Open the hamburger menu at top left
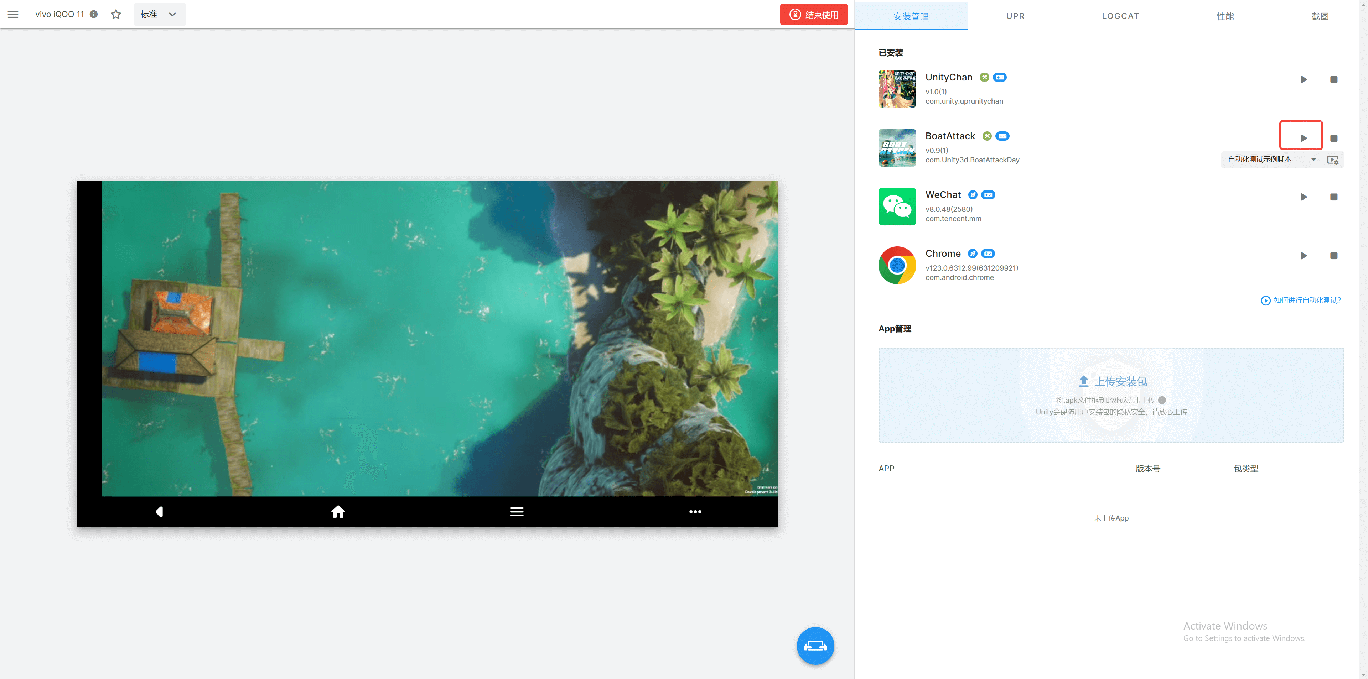This screenshot has width=1368, height=679. pyautogui.click(x=13, y=14)
